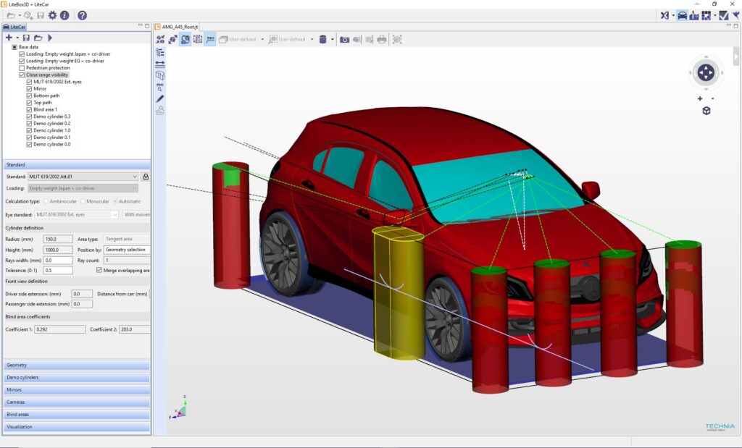This screenshot has height=448, width=742.
Task: Zoom out with the minus button under navigator
Action: pyautogui.click(x=713, y=98)
